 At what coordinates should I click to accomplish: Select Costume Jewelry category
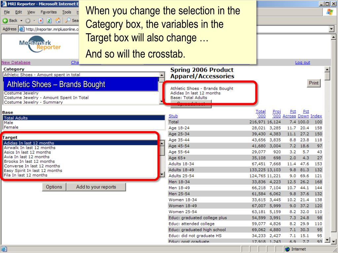81,93
